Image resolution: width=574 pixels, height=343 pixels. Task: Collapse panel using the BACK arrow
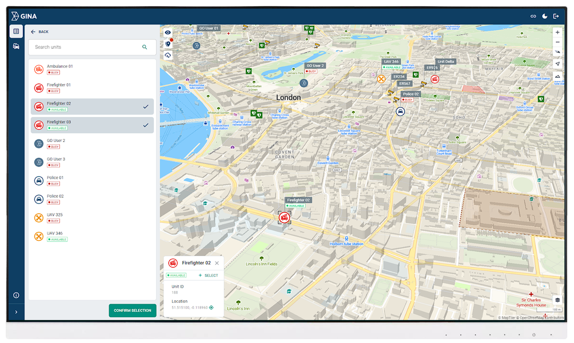(33, 32)
